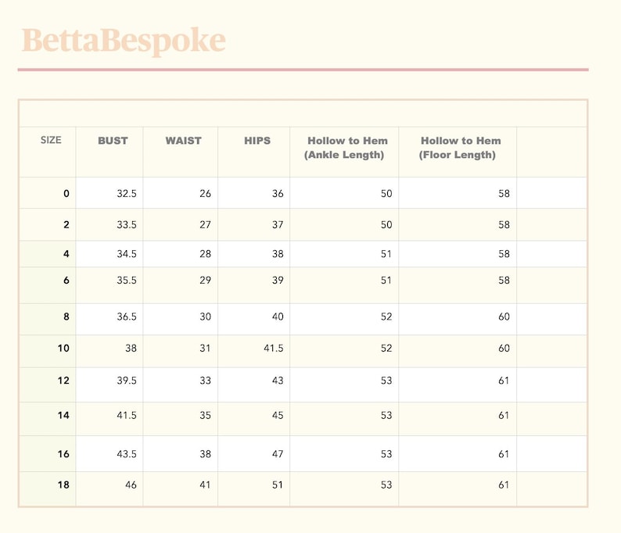Select hips value 45
The width and height of the screenshot is (621, 533).
click(x=278, y=416)
